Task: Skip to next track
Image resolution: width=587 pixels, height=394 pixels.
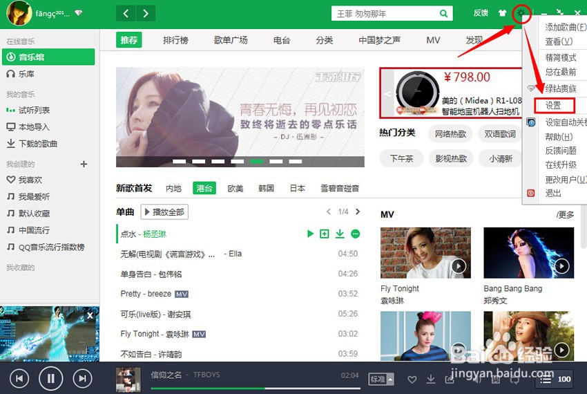Action: 83,378
